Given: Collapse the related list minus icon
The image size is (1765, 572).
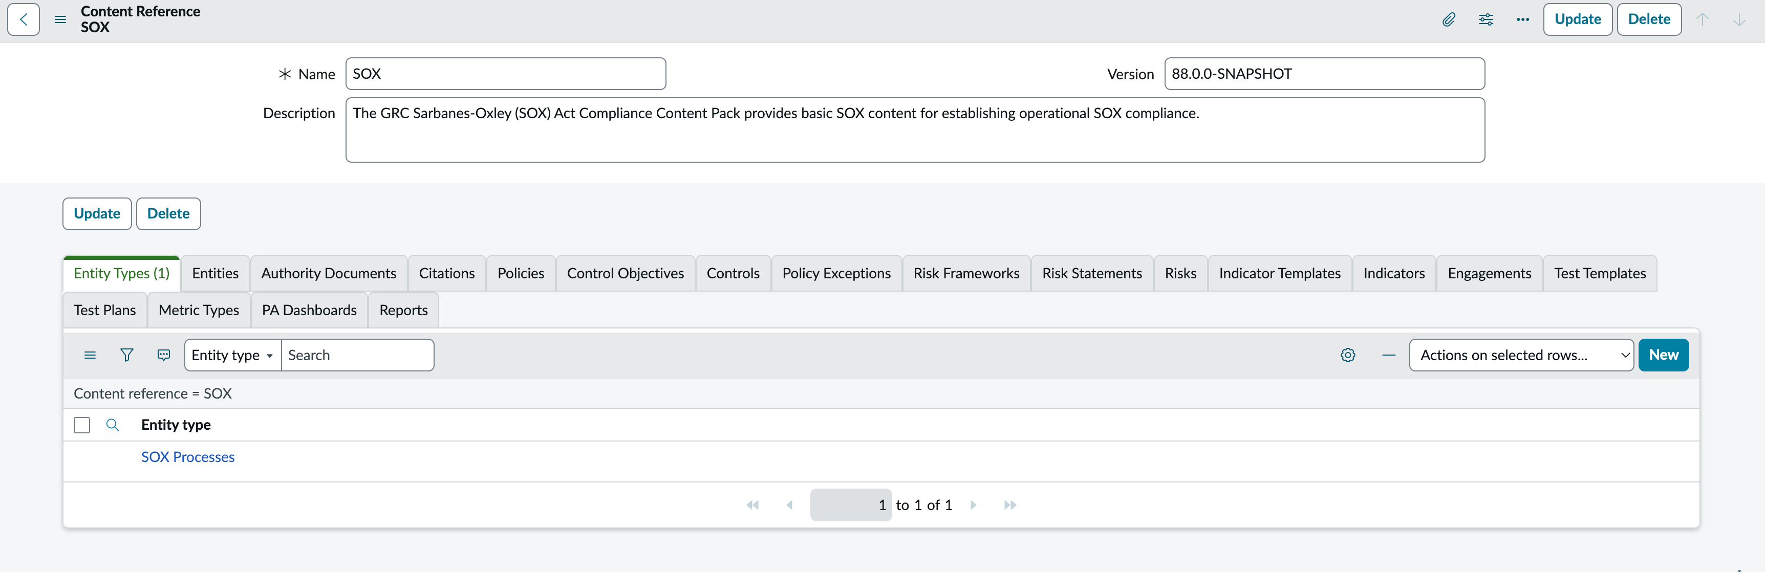Looking at the screenshot, I should (1389, 355).
